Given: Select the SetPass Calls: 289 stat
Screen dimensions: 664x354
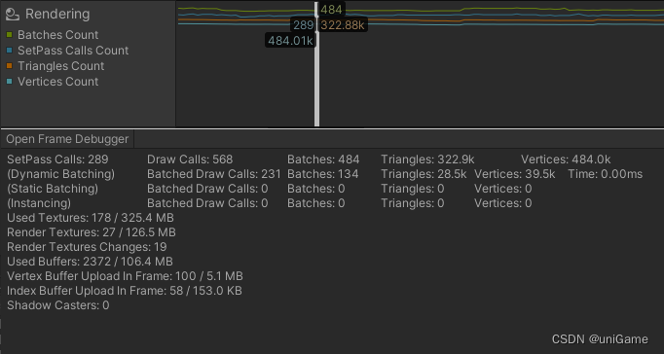Looking at the screenshot, I should (57, 159).
